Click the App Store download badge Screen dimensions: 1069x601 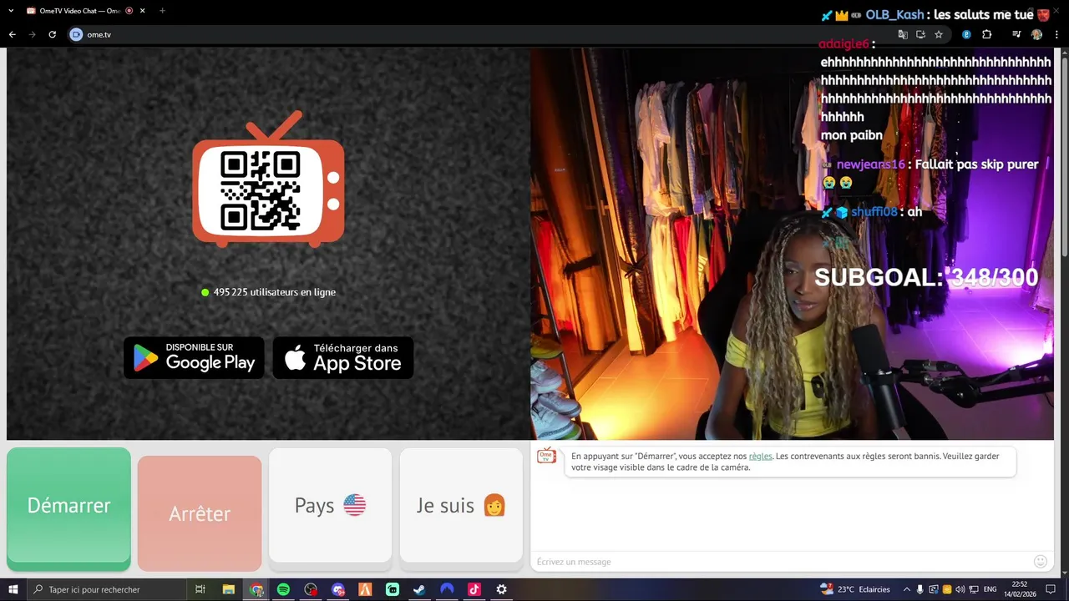(343, 358)
